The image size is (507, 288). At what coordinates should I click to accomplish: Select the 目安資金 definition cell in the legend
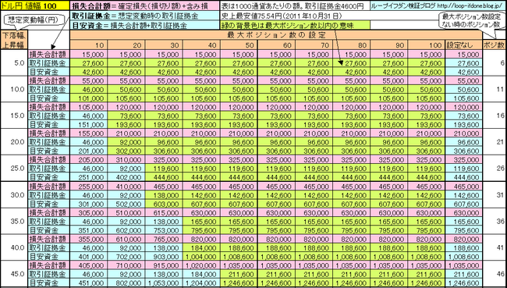coord(145,25)
